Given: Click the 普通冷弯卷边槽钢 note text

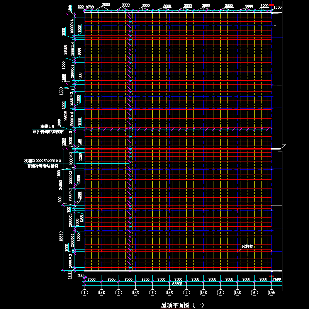Looking at the screenshot, I should (x=42, y=166).
